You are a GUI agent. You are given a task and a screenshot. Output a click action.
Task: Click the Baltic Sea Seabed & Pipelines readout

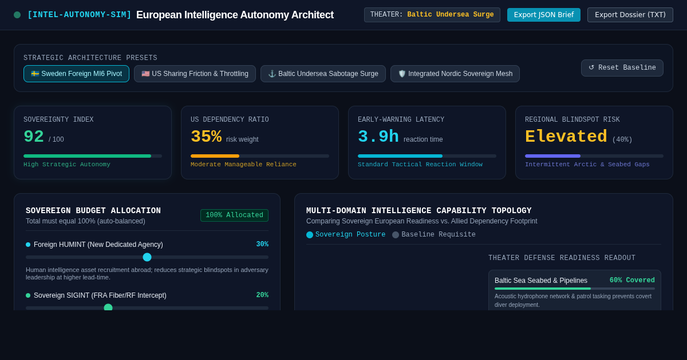pos(575,290)
